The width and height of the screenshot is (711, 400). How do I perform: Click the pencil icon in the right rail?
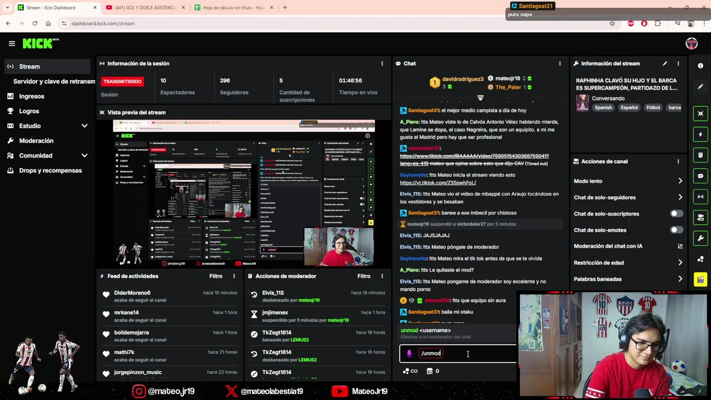[700, 87]
